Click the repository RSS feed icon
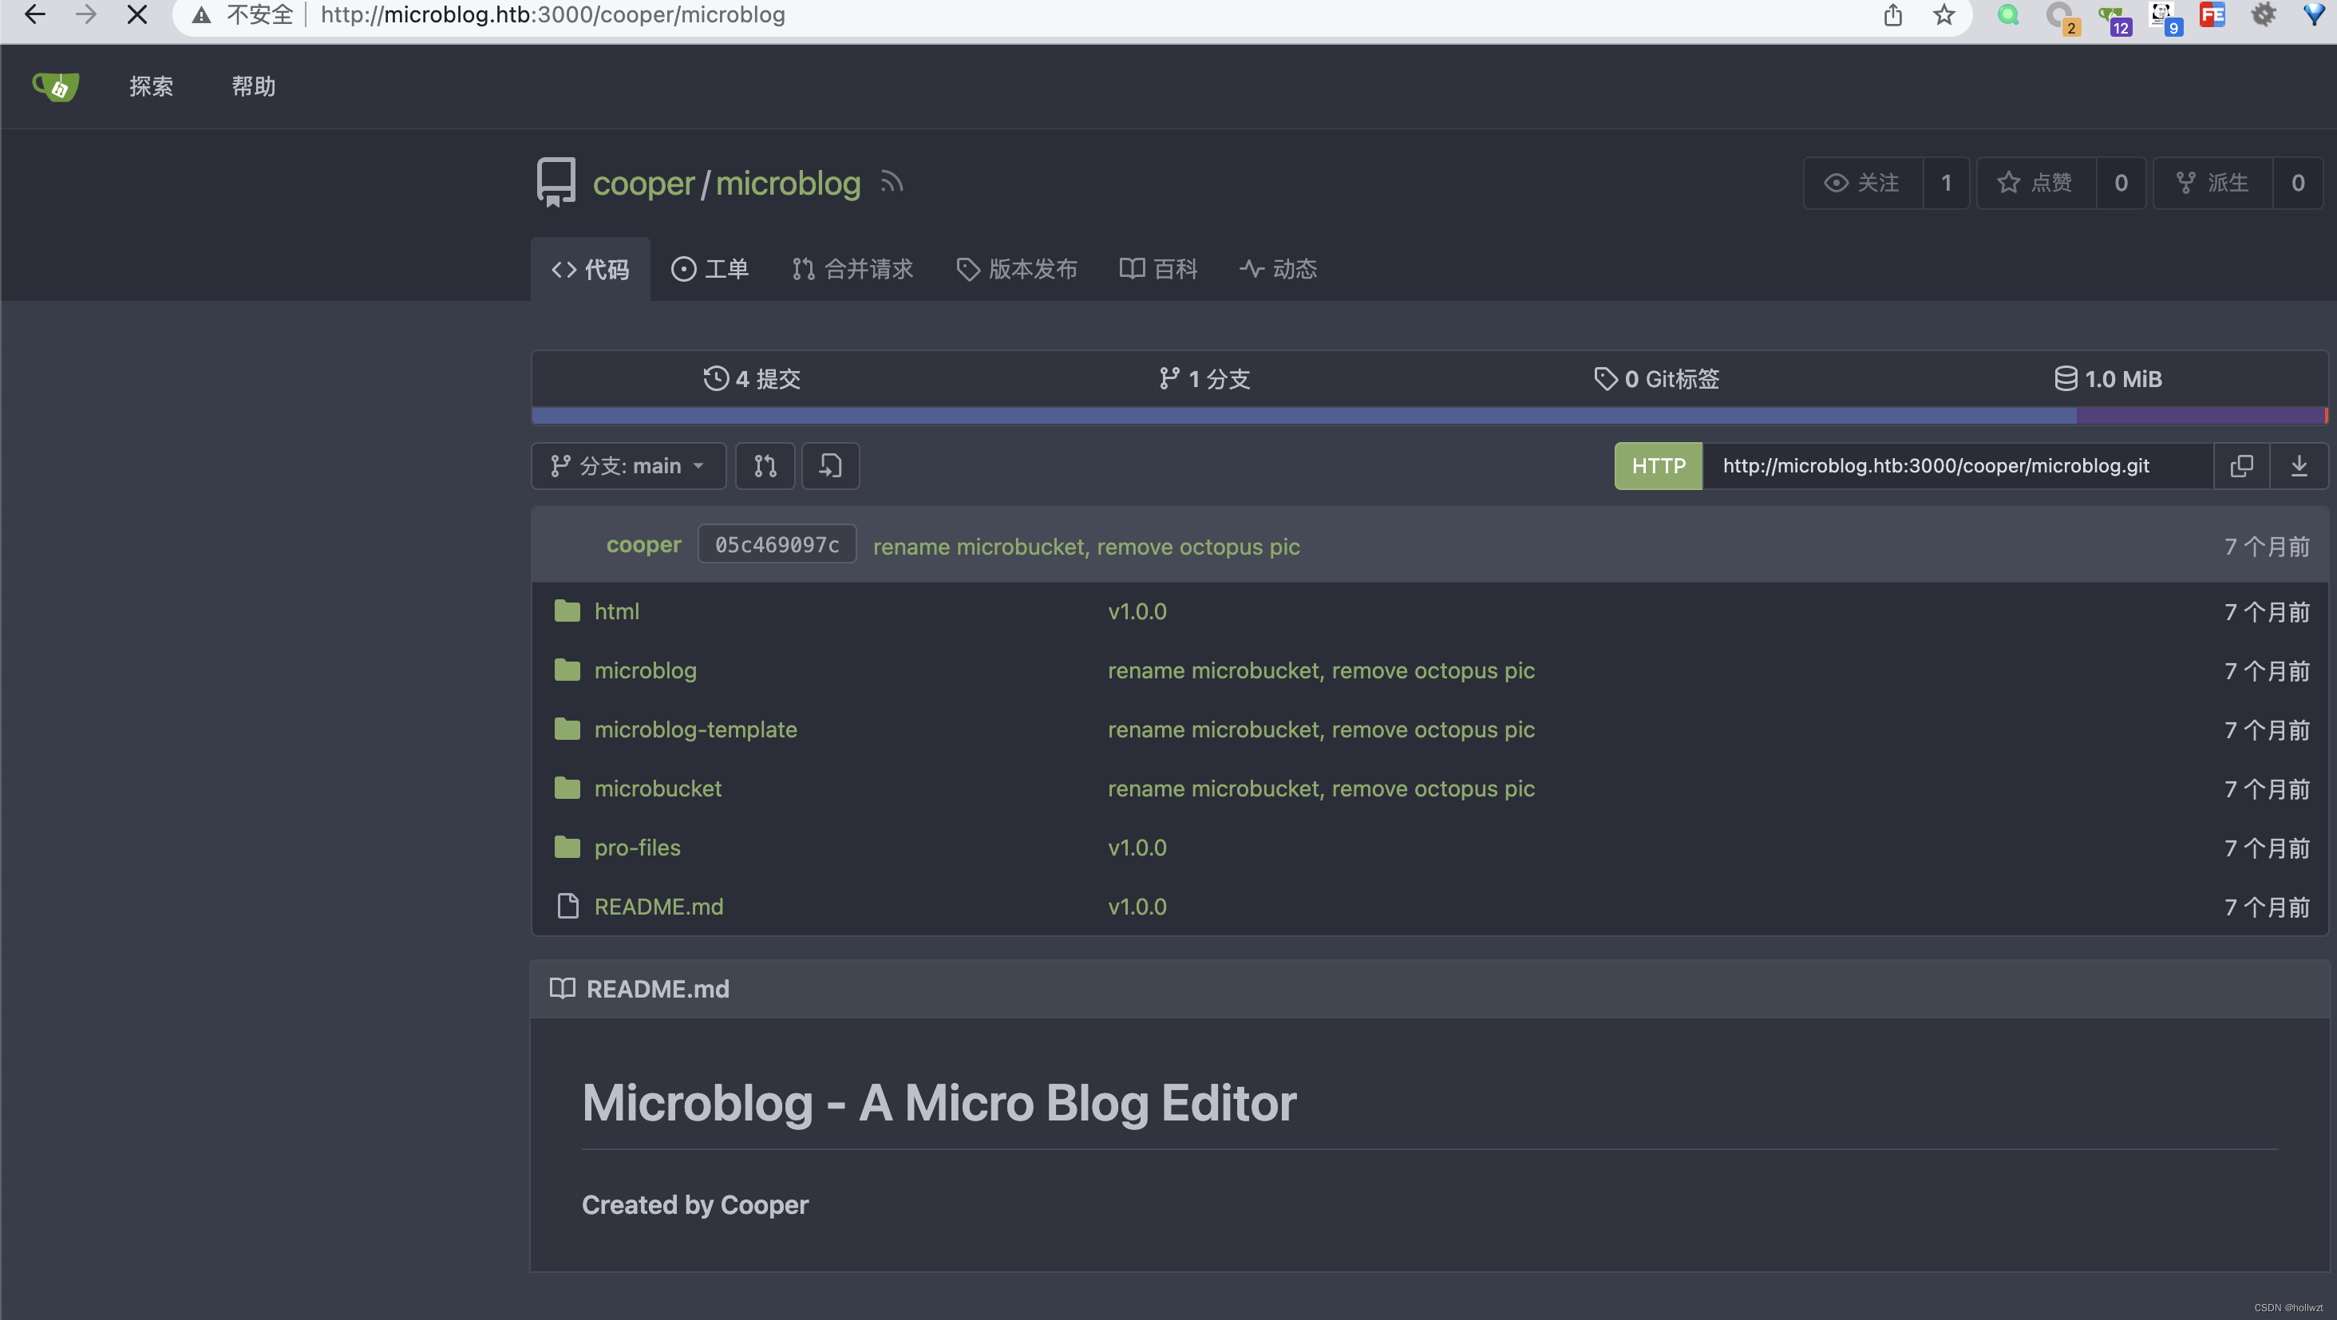The height and width of the screenshot is (1320, 2337). pyautogui.click(x=892, y=182)
